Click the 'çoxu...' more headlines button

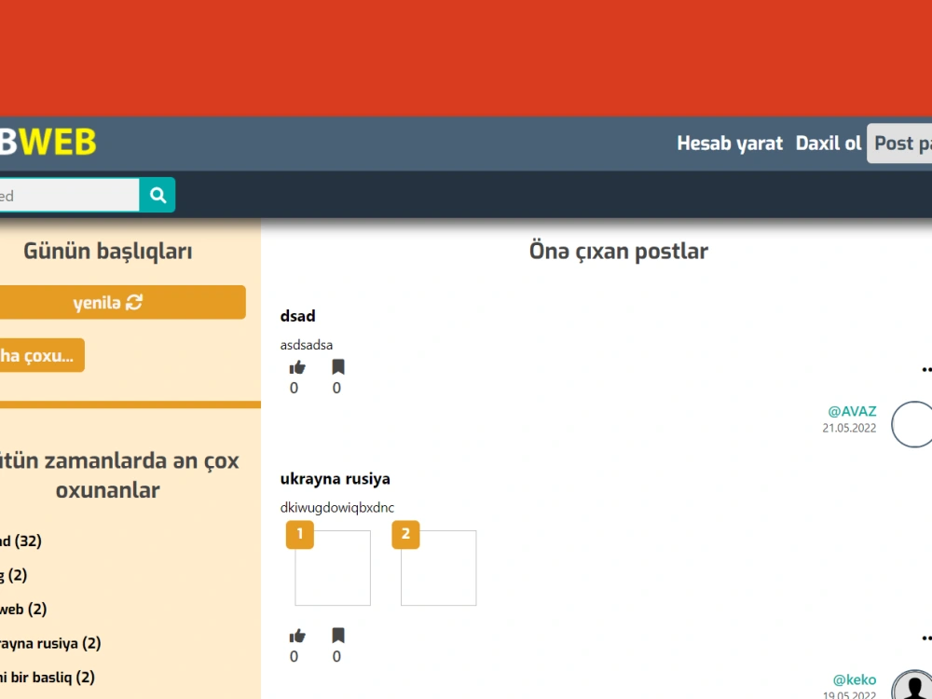pos(42,355)
